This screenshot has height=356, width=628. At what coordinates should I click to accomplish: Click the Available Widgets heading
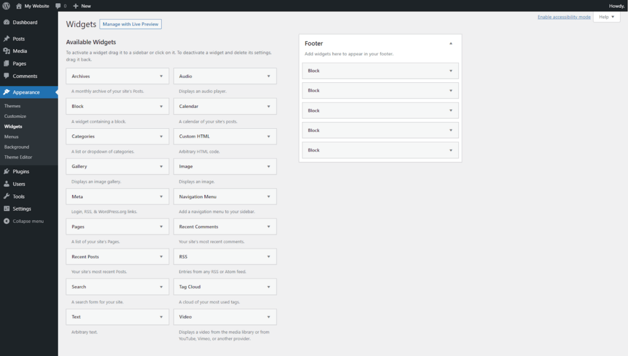(91, 42)
